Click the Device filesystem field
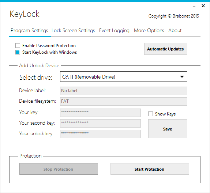 pos(124,101)
